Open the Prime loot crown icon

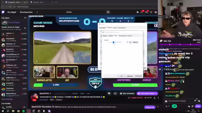138,12
